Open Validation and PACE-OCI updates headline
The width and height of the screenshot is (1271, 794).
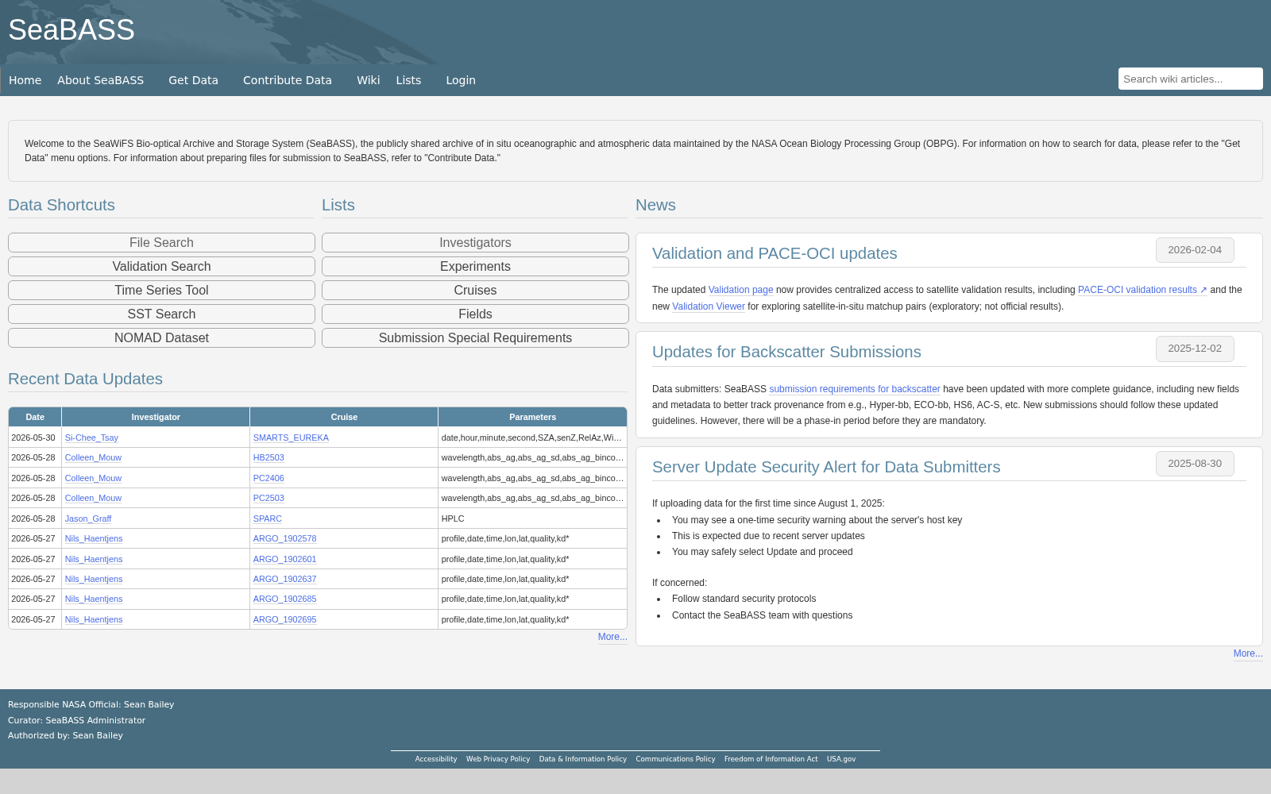[775, 253]
